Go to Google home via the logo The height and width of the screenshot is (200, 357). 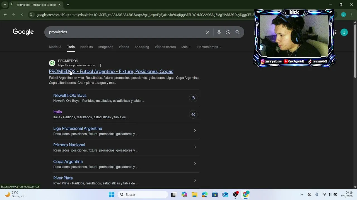coord(23,32)
